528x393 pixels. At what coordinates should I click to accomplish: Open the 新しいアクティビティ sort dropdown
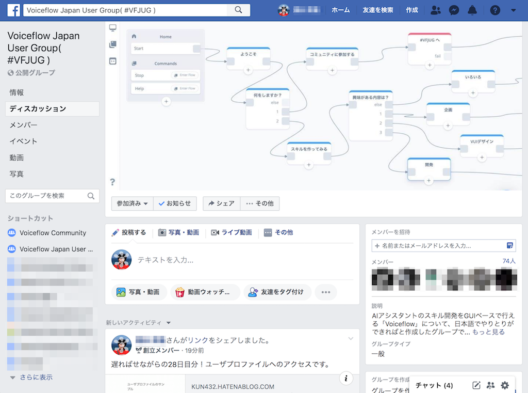pyautogui.click(x=138, y=323)
